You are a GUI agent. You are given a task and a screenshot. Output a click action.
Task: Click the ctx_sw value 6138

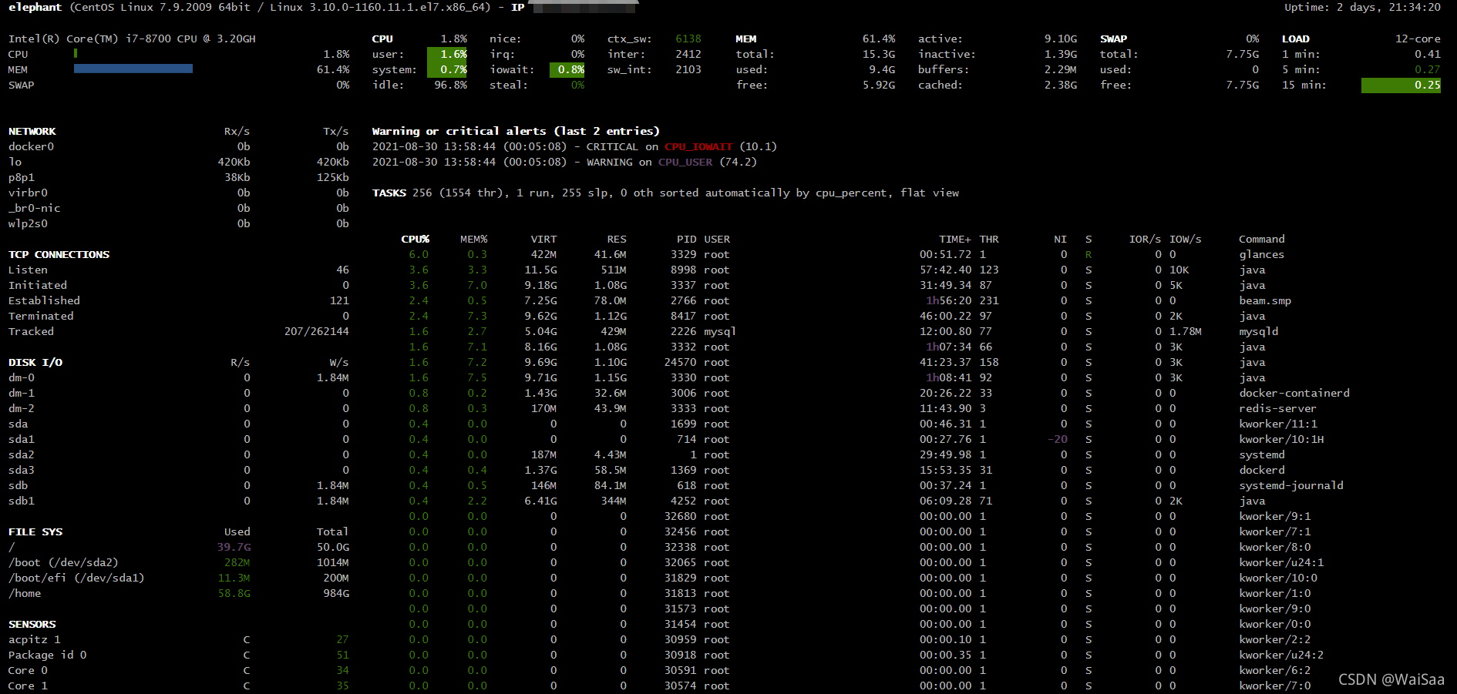coord(688,39)
